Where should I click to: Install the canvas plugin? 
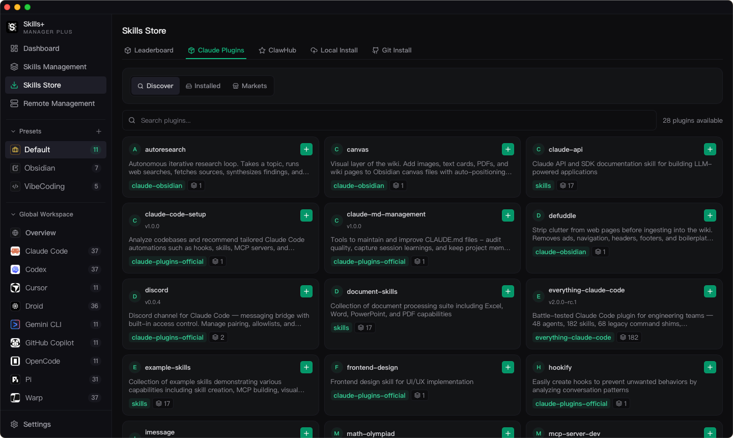point(508,149)
